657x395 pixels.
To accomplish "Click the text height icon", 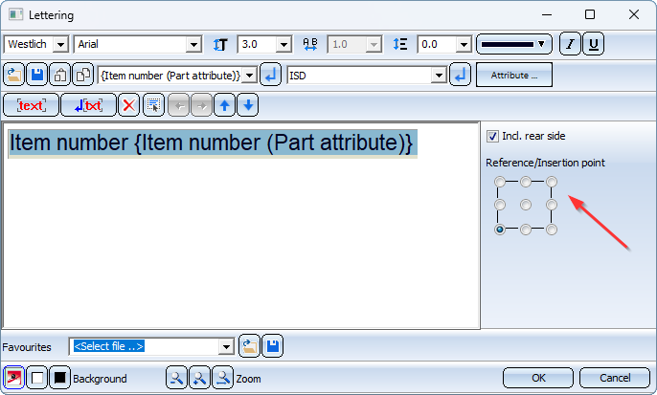I will point(220,44).
